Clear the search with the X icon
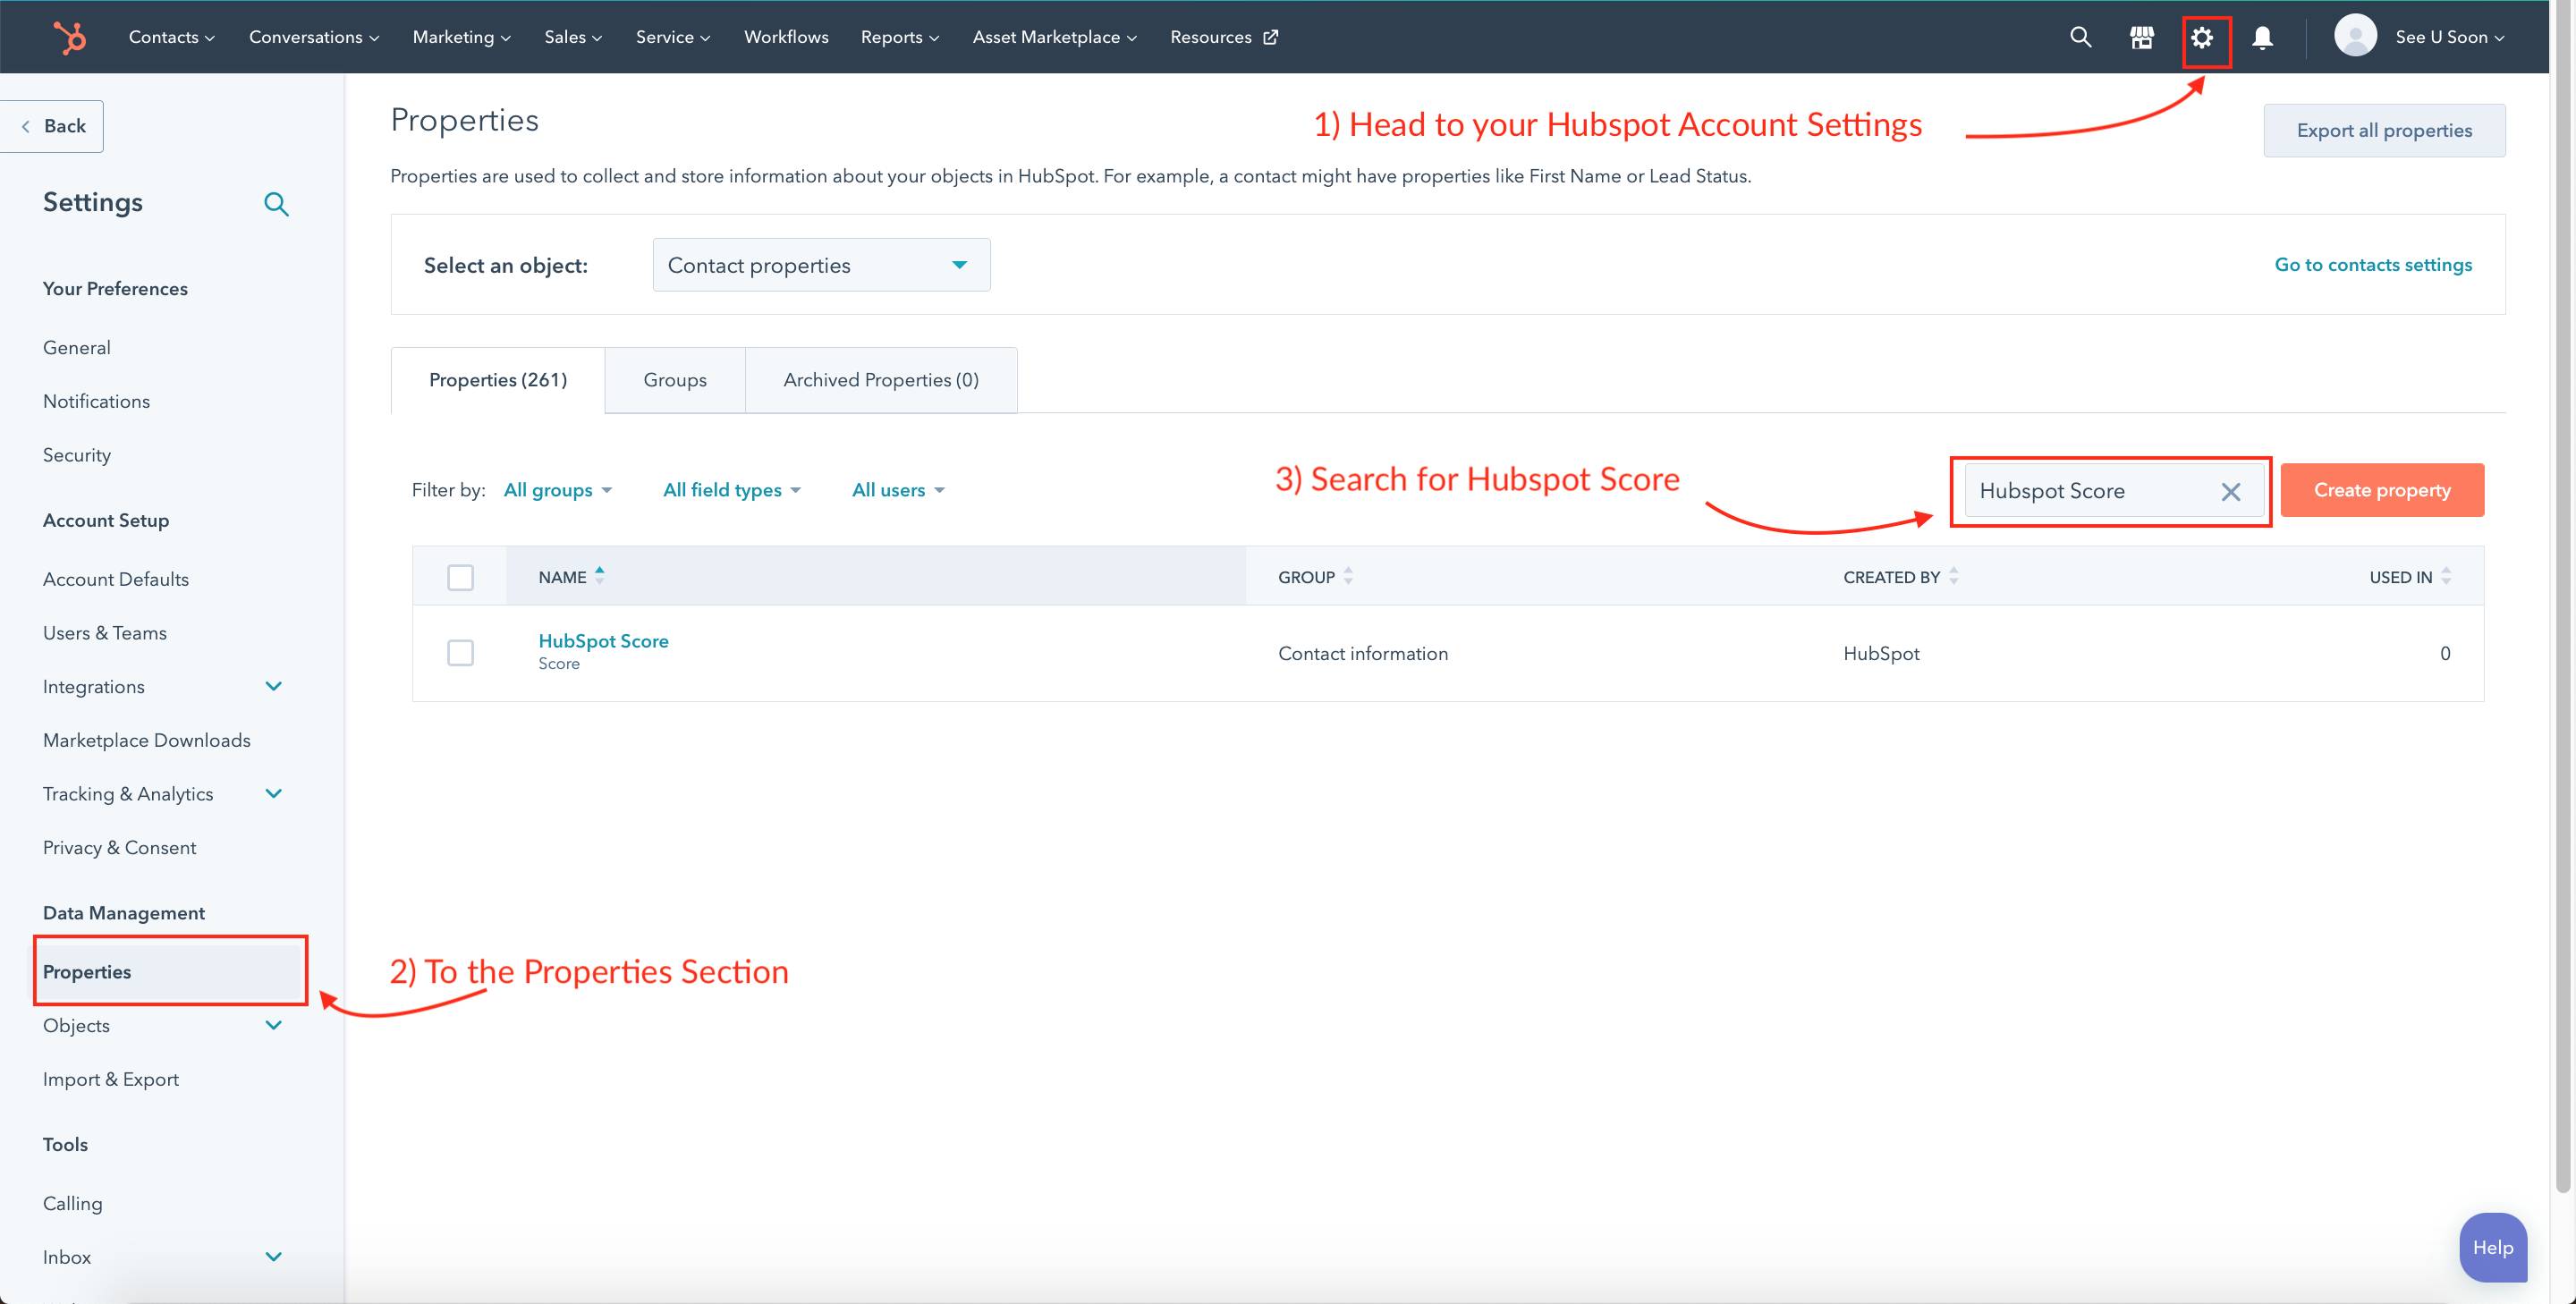 point(2230,491)
